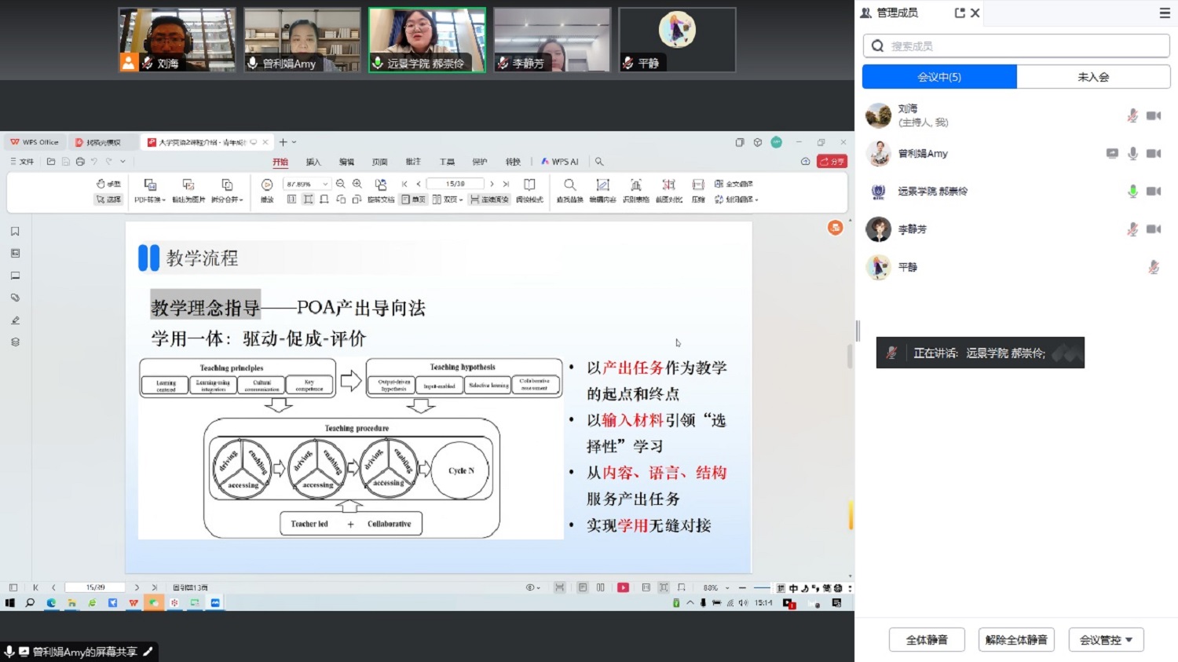Click the 全体静音 mute all button
The image size is (1178, 662).
click(x=927, y=640)
